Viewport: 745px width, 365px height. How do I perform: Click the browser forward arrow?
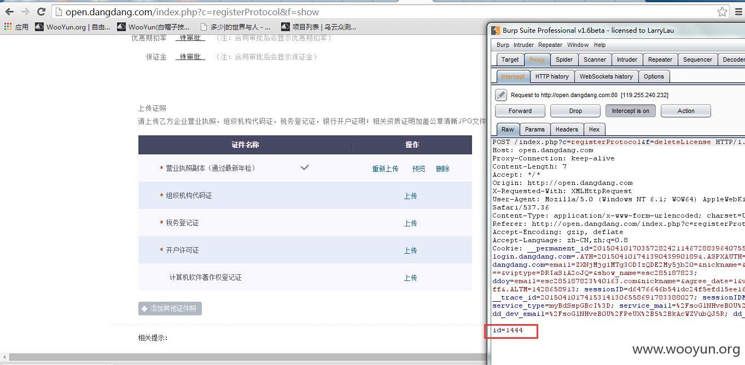point(25,11)
